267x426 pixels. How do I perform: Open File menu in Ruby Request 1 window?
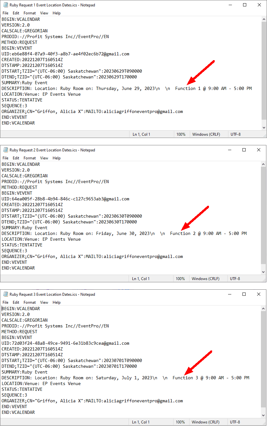[x=5, y=13]
